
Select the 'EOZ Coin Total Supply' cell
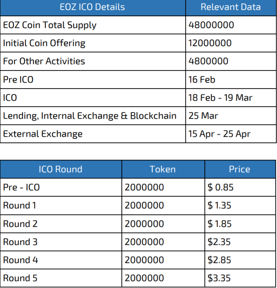[x=50, y=25]
